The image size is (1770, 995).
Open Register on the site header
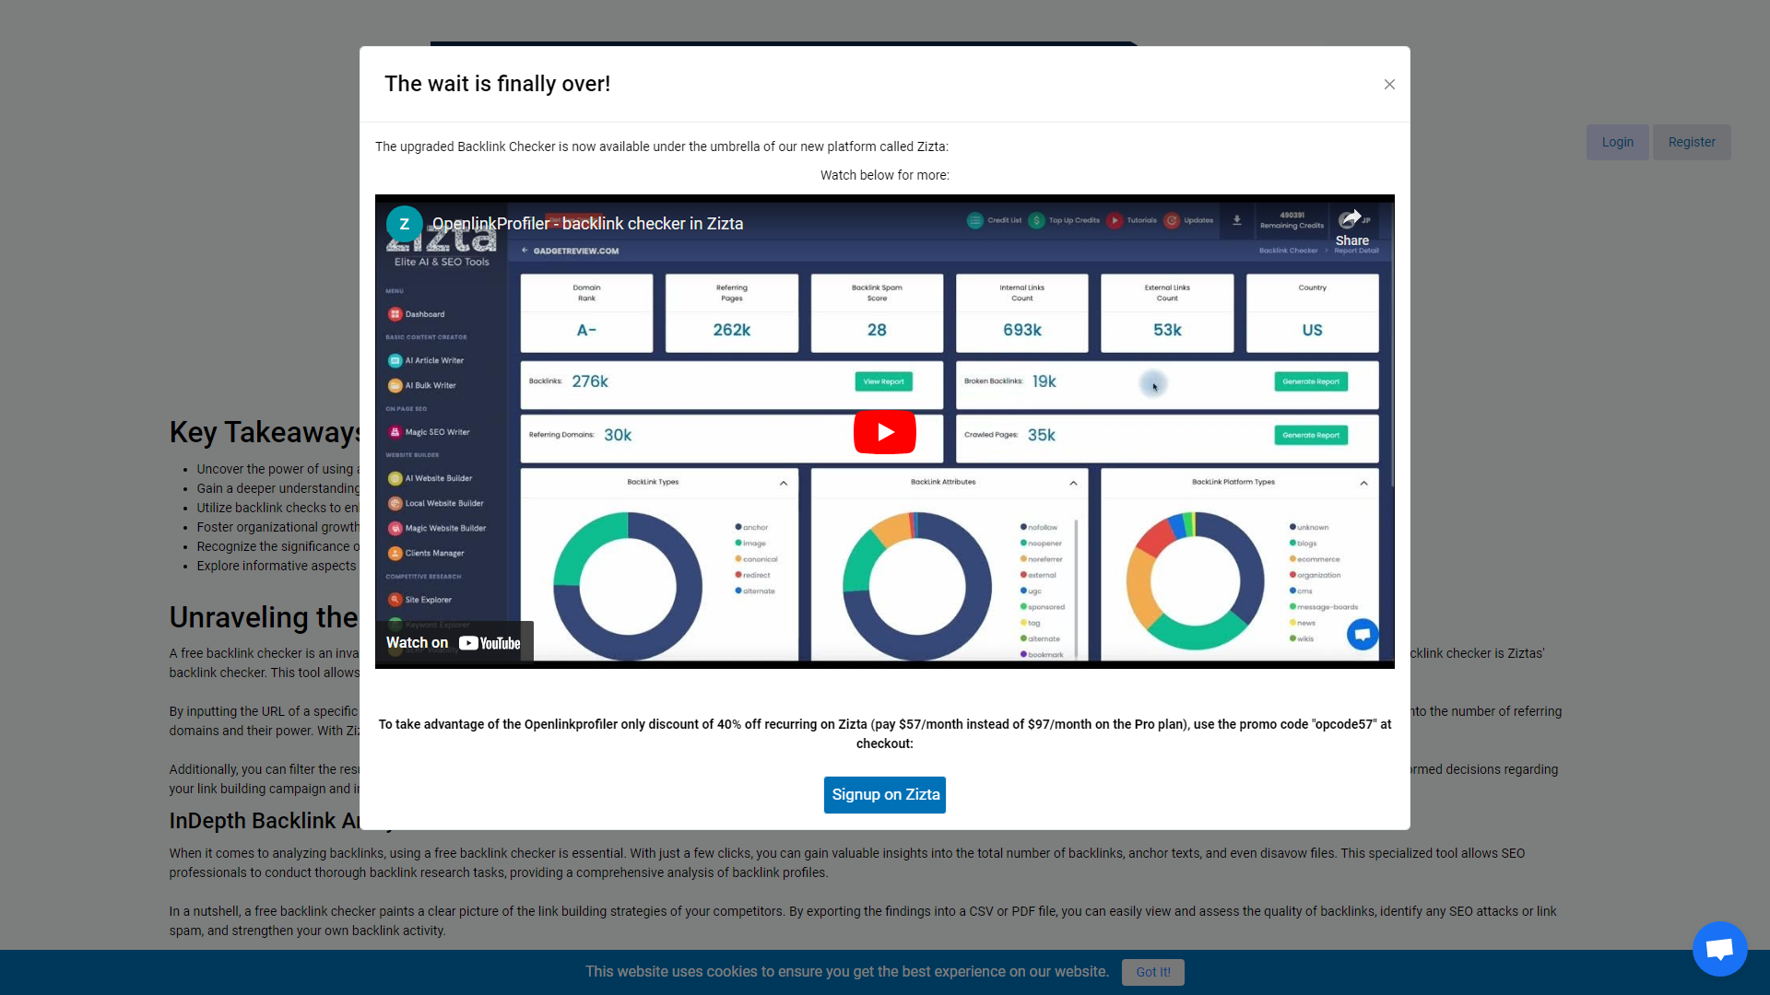[x=1692, y=142]
